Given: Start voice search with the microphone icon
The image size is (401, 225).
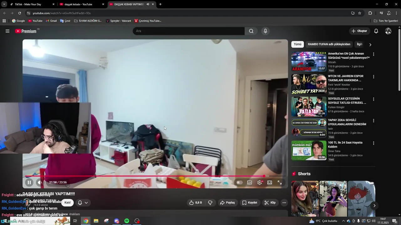Looking at the screenshot, I should tap(265, 31).
